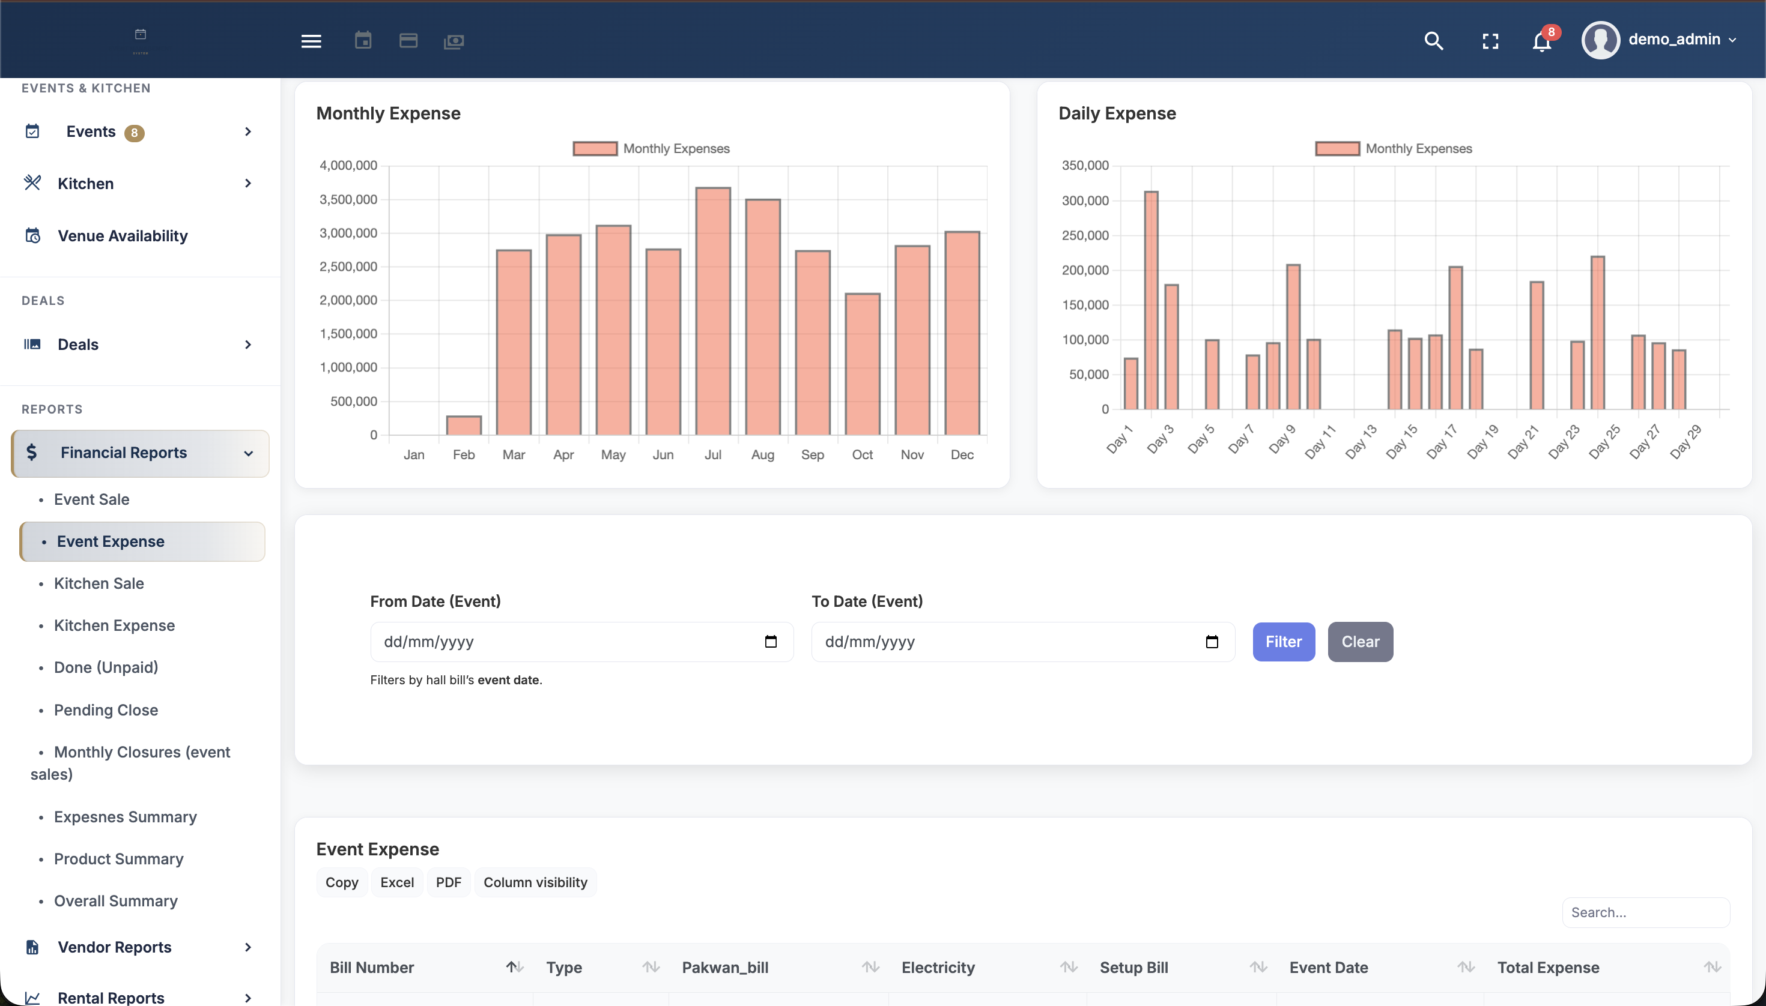Open demo_admin user dropdown
Viewport: 1766px width, 1006px height.
1682,40
